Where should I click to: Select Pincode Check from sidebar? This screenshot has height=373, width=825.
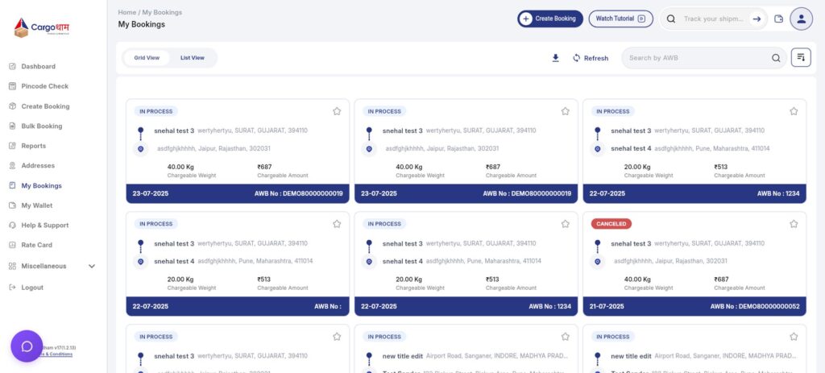(x=44, y=86)
